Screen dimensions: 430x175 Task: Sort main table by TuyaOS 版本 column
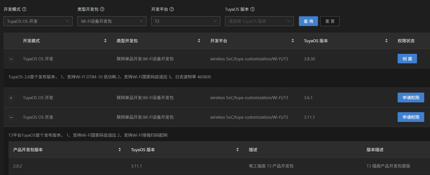(386, 41)
